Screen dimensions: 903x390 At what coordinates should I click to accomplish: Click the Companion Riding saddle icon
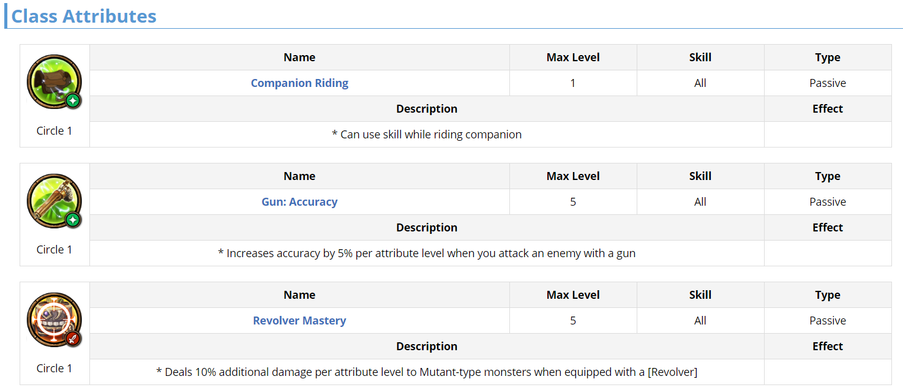point(54,82)
